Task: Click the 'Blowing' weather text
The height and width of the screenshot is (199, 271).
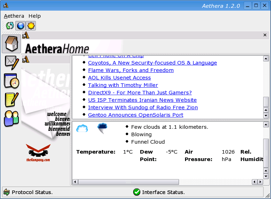Action: tap(141, 134)
